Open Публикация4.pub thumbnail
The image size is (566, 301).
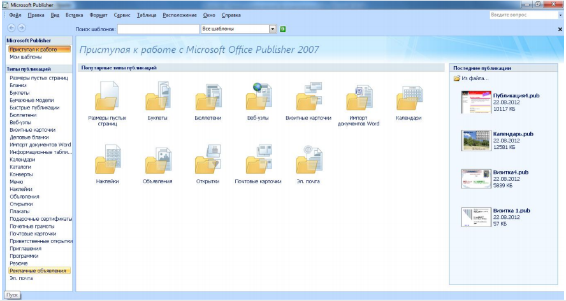[477, 102]
